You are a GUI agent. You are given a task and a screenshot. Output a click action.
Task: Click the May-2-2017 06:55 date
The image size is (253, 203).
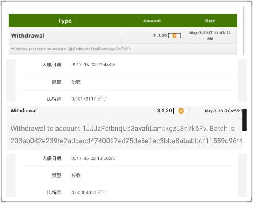tap(223, 111)
